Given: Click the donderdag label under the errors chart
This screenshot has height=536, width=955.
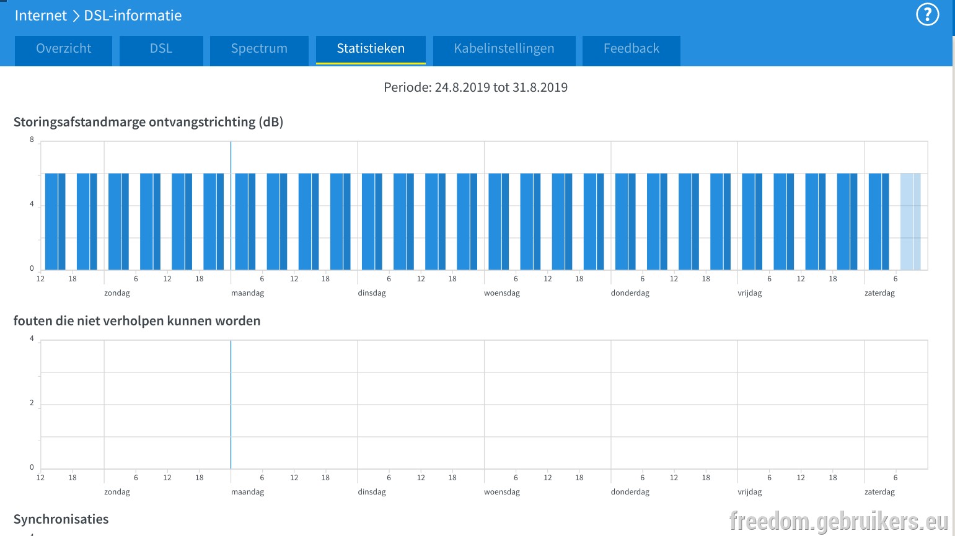Looking at the screenshot, I should [x=630, y=492].
